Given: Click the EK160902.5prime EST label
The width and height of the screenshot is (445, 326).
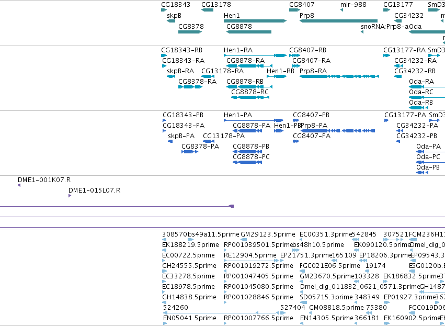Looking at the screenshot, I should click(412, 318).
